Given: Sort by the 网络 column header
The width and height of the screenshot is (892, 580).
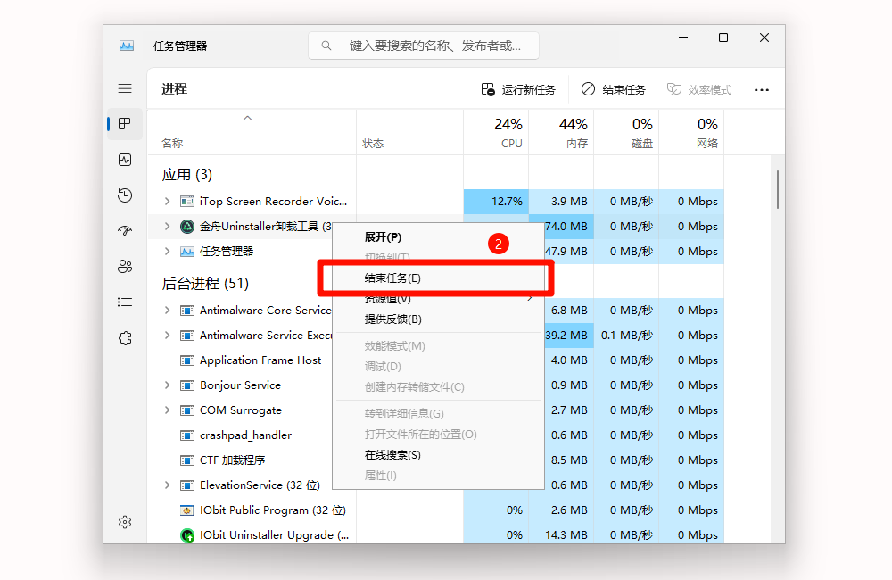Looking at the screenshot, I should tap(691, 132).
